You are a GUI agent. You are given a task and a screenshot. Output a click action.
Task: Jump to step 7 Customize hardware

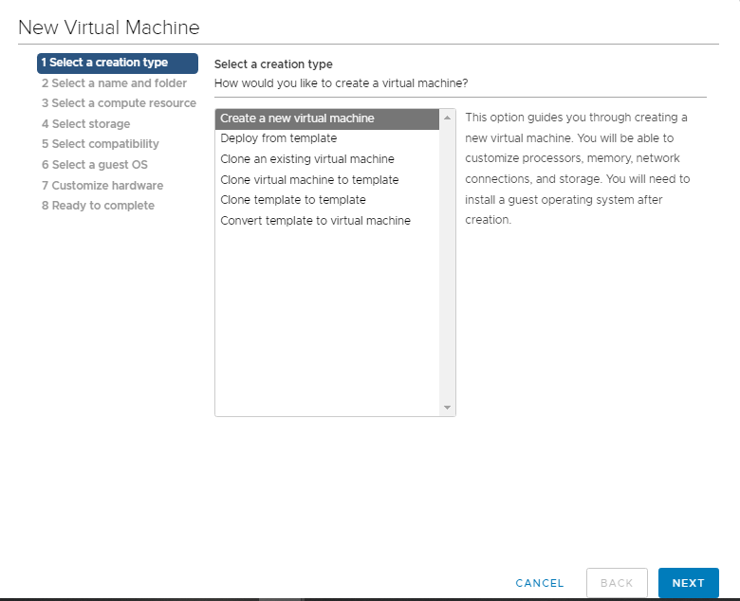point(102,186)
